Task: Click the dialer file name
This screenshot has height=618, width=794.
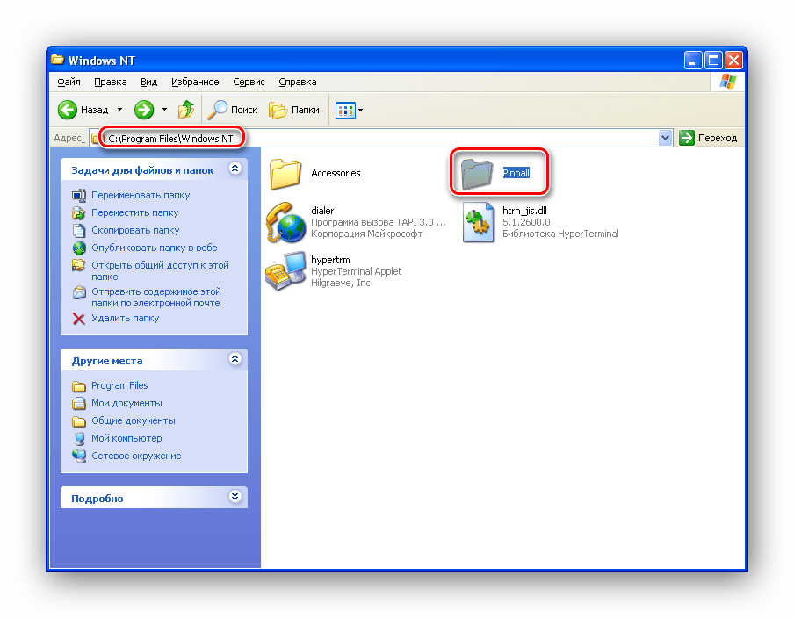Action: (322, 211)
